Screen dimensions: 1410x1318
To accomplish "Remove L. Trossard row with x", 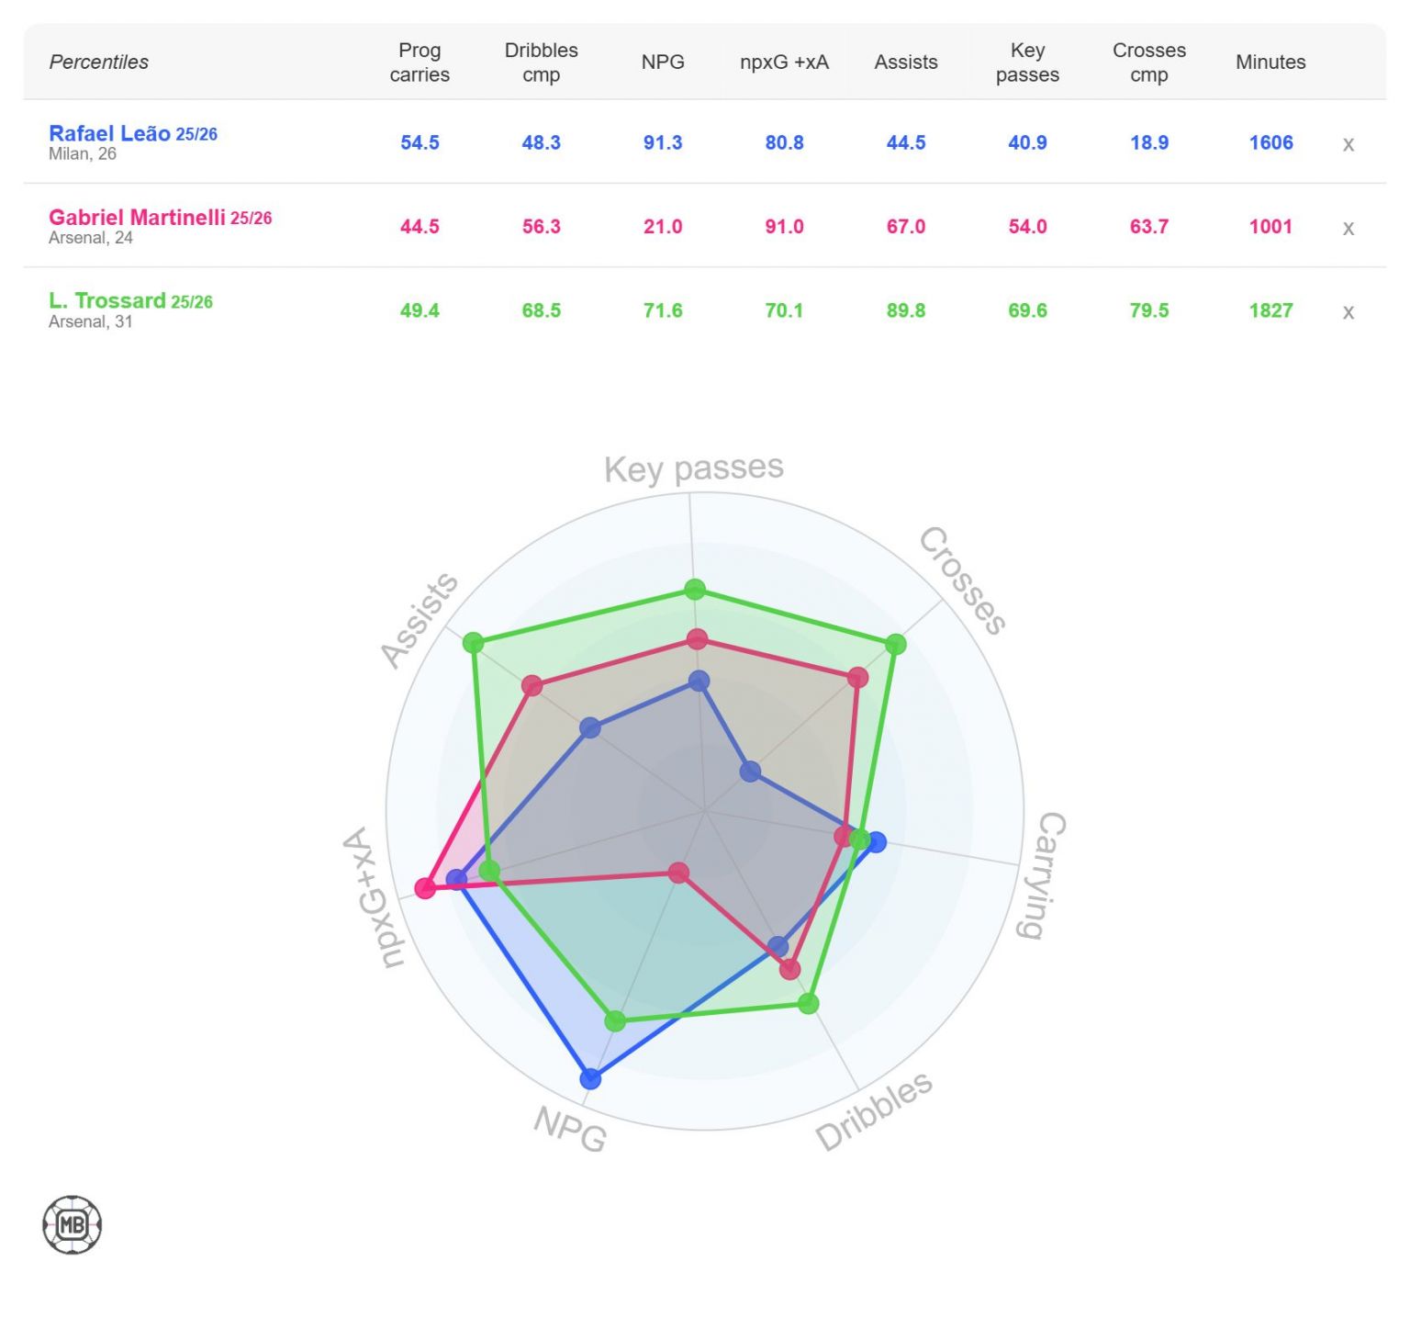I will pyautogui.click(x=1348, y=312).
